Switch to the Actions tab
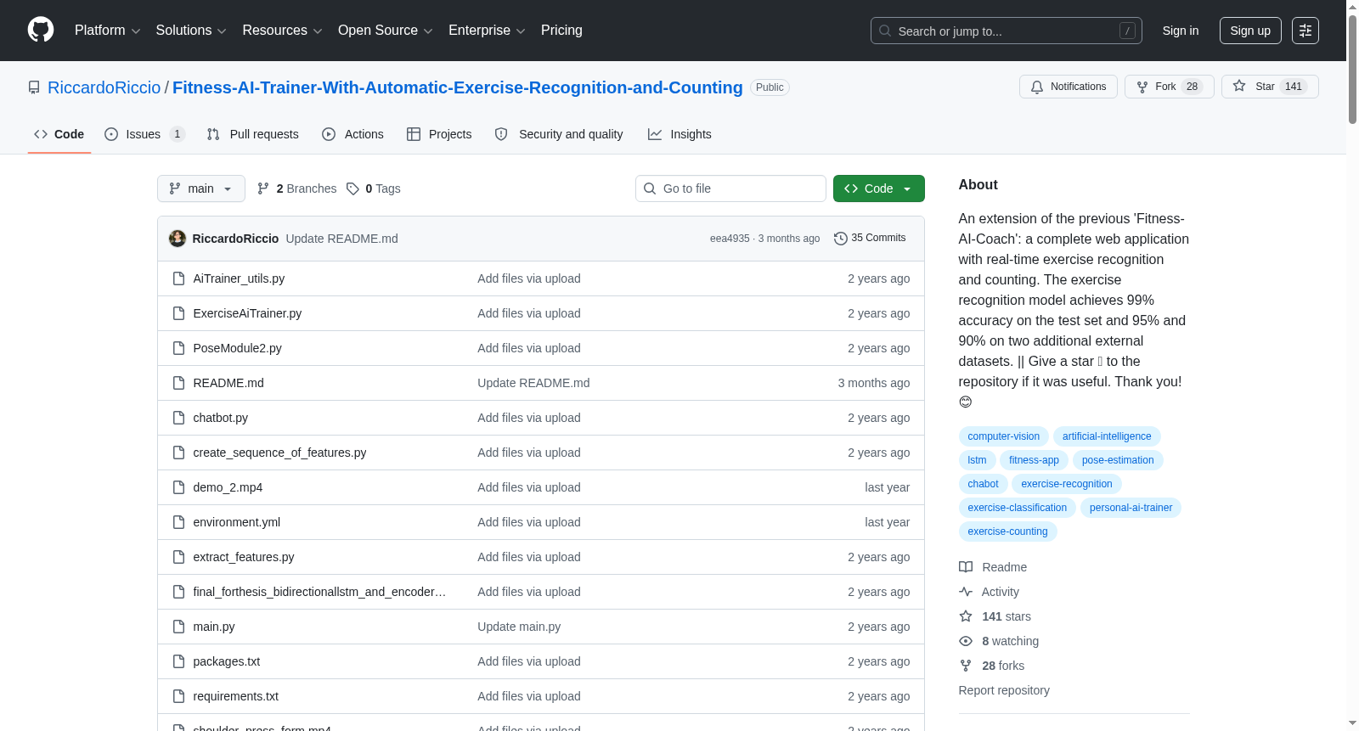This screenshot has width=1359, height=731. point(353,134)
